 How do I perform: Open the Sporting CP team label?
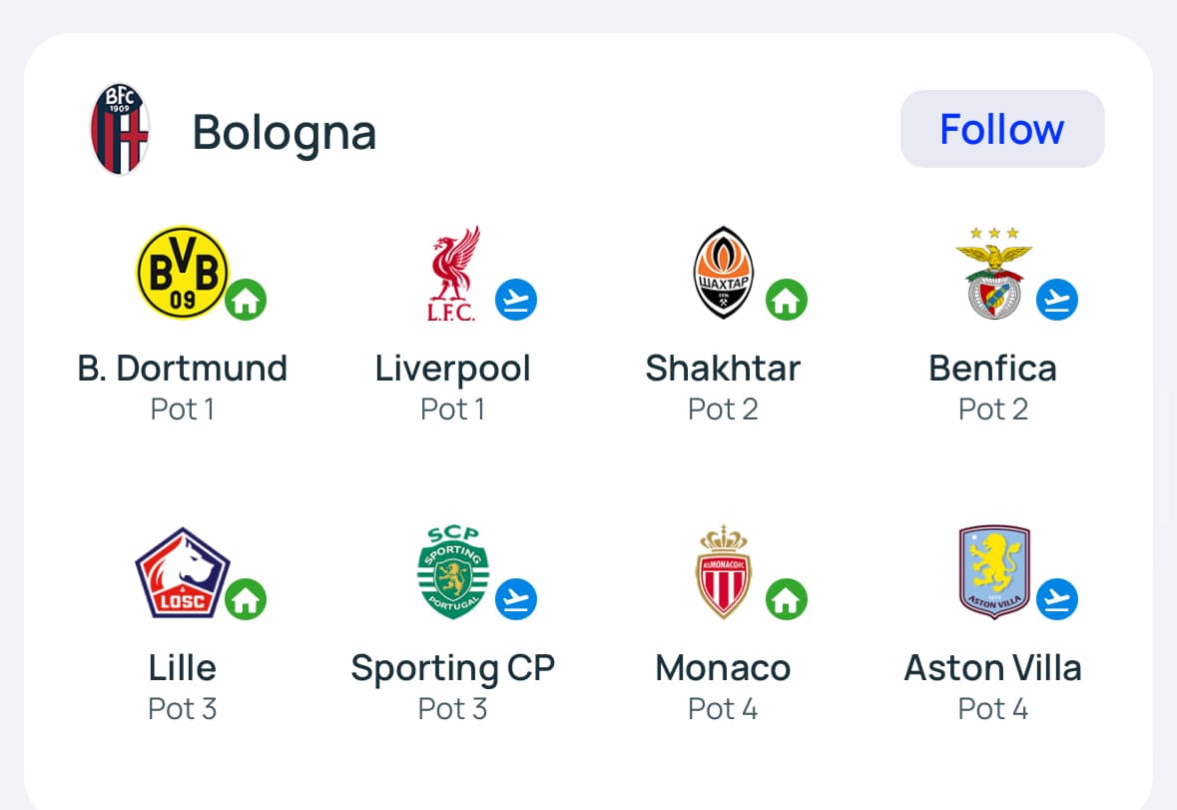point(452,668)
